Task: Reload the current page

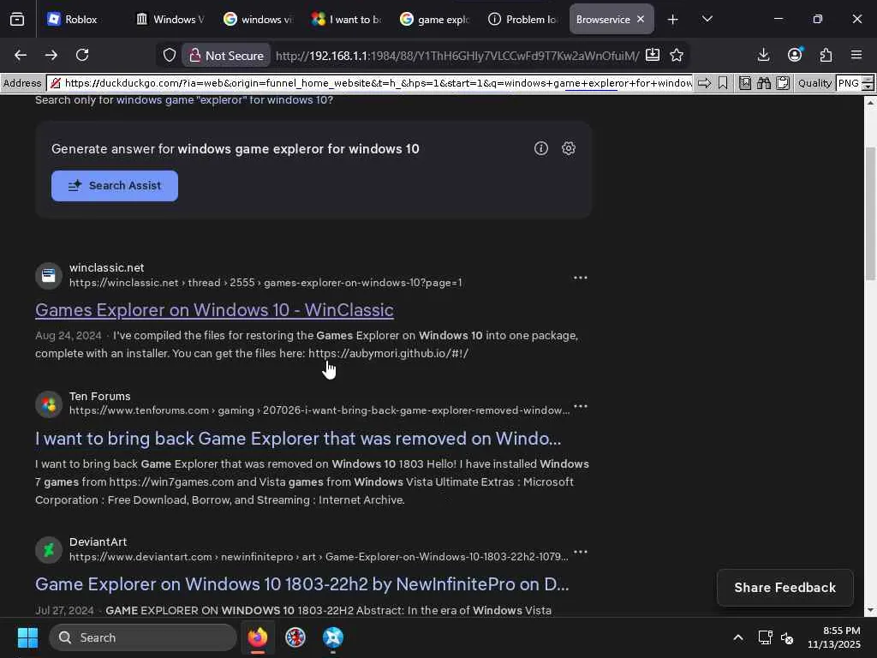Action: pyautogui.click(x=82, y=55)
